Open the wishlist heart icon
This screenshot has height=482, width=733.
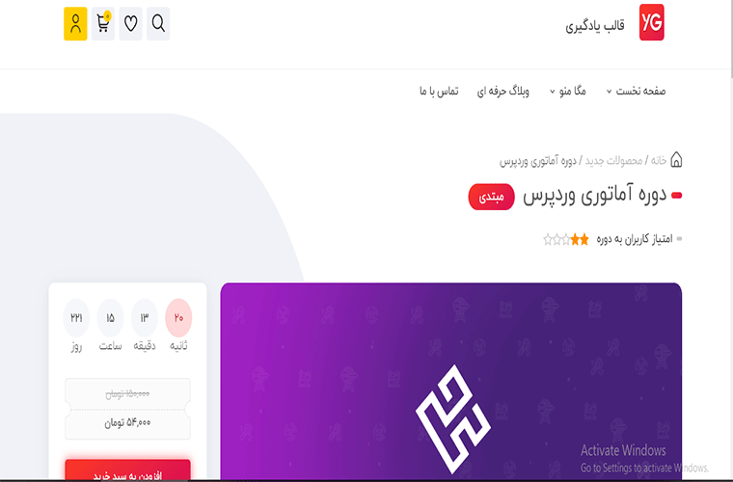coord(130,23)
